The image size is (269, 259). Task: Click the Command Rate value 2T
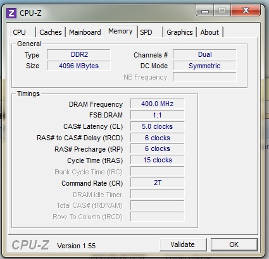[x=158, y=183]
